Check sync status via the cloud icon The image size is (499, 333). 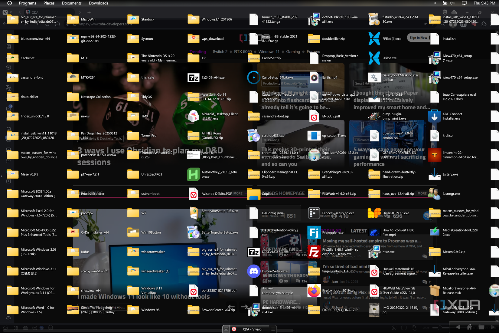[26, 328]
